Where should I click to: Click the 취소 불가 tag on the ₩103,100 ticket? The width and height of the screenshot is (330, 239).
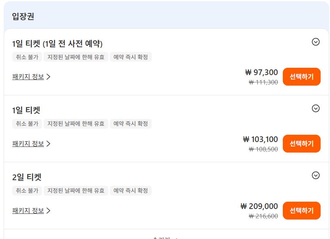click(27, 124)
